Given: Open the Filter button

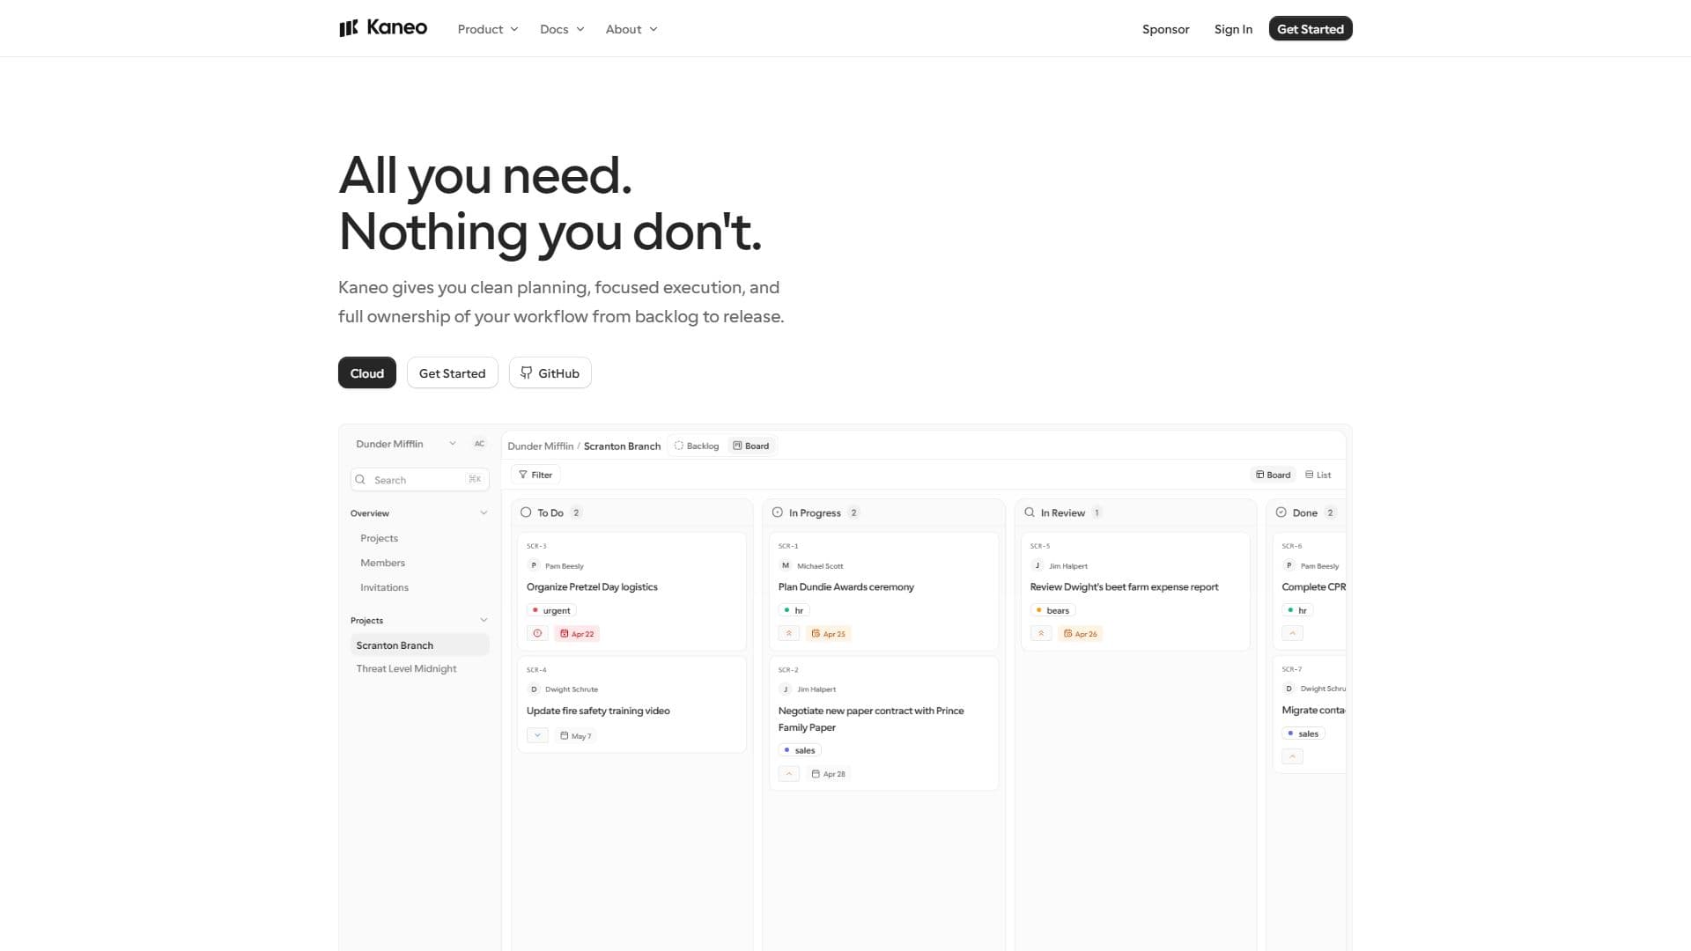Looking at the screenshot, I should coord(535,475).
